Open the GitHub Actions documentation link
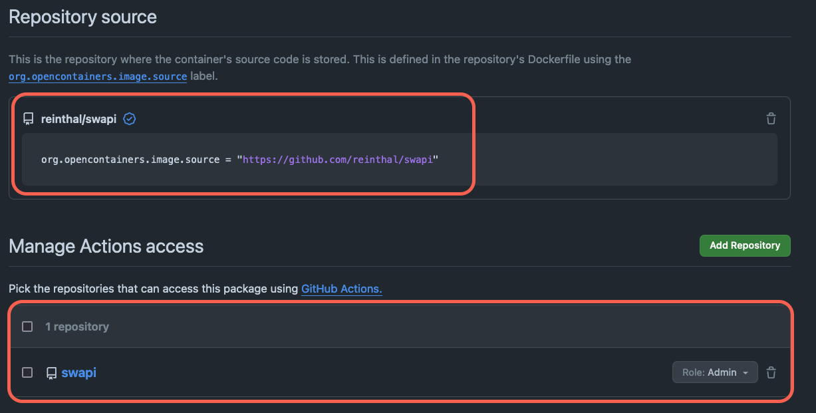816x413 pixels. click(341, 289)
